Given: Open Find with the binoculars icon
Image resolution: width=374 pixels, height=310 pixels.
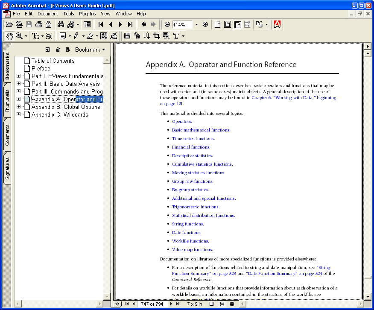Looking at the screenshot, I should (x=61, y=25).
